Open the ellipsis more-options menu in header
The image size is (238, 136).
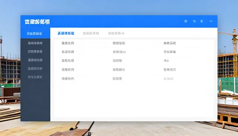click(211, 21)
